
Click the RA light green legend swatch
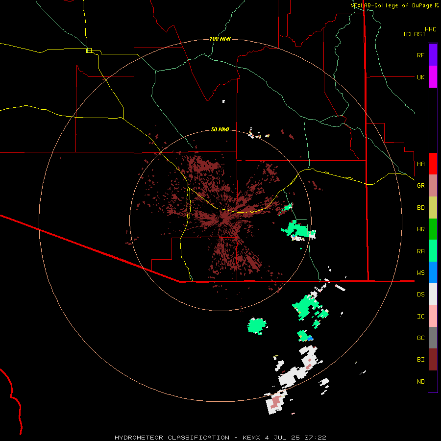coord(433,251)
